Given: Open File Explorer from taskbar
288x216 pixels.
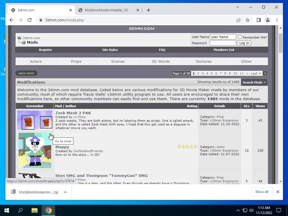Looking at the screenshot, I should click(34, 210).
